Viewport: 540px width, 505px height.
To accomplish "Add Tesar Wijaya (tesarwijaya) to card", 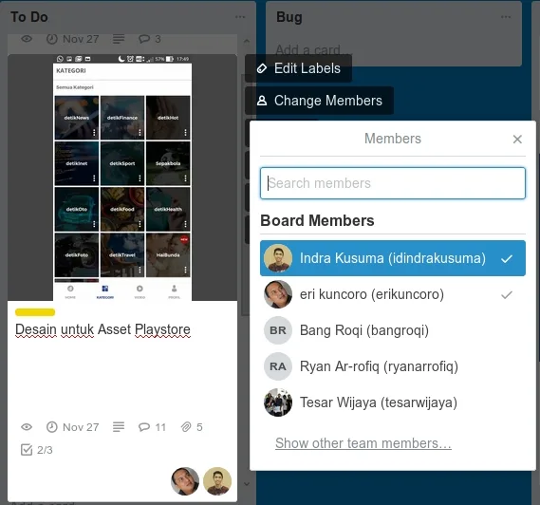I will point(393,402).
